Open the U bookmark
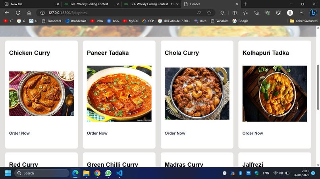 pos(33,21)
